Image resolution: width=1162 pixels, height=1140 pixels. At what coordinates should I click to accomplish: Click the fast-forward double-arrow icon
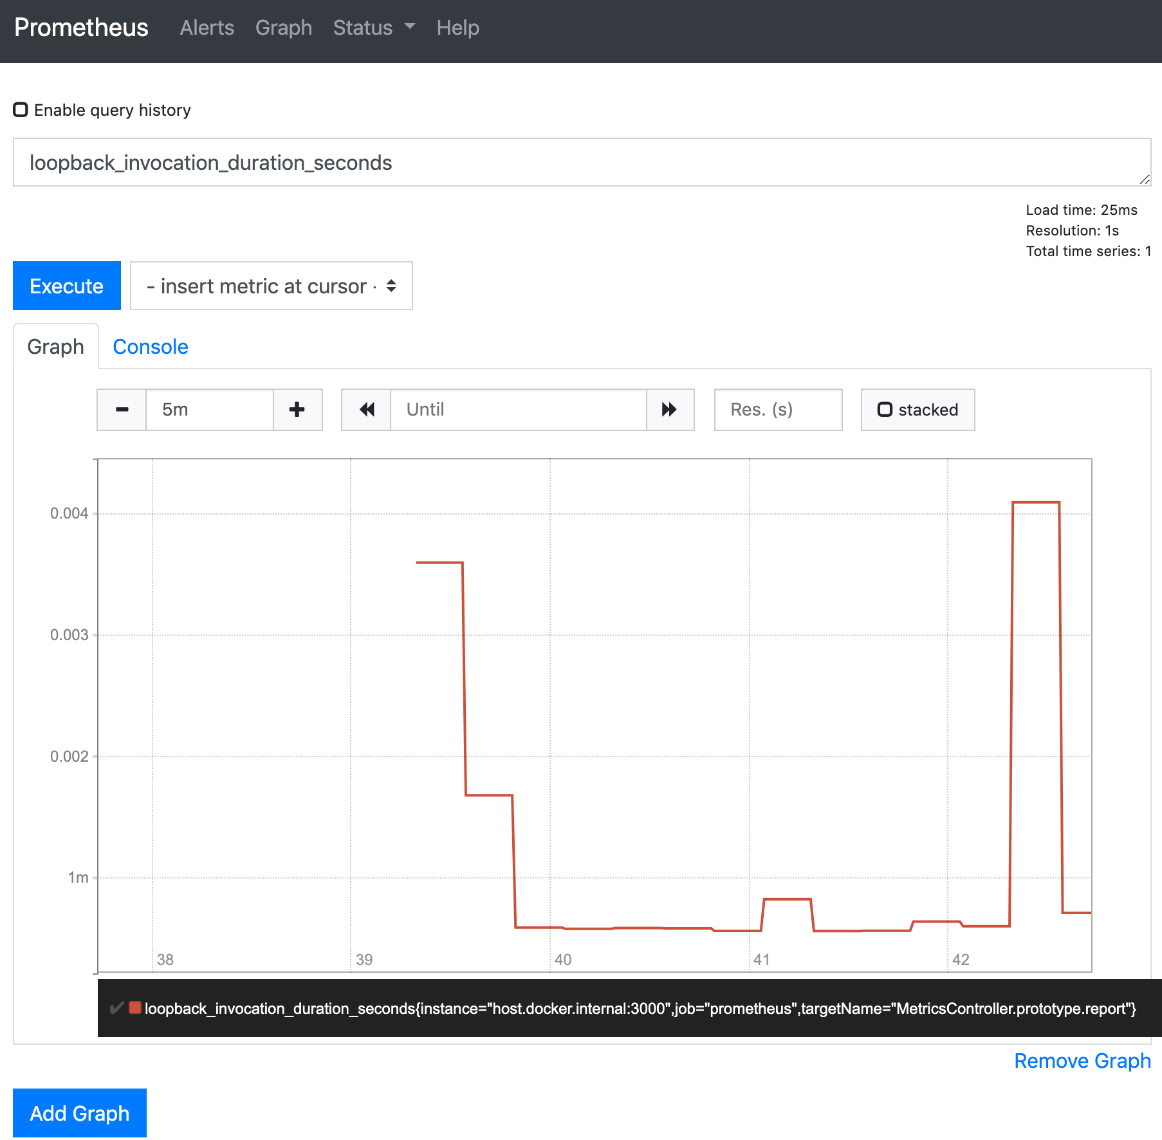click(x=670, y=410)
